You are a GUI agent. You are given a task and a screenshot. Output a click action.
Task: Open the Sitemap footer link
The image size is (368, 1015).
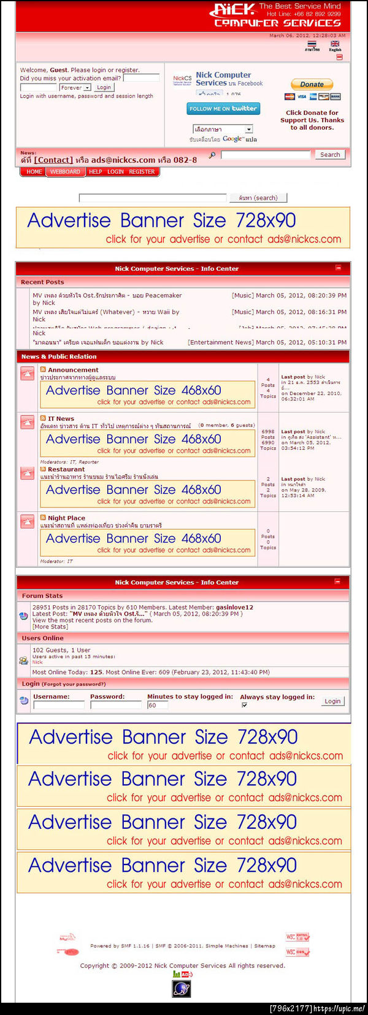click(264, 946)
